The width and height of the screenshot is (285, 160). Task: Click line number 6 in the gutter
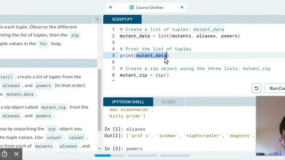(113, 62)
